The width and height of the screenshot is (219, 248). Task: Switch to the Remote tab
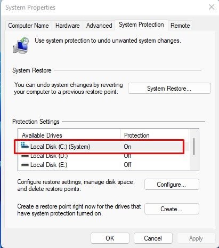[x=180, y=26]
